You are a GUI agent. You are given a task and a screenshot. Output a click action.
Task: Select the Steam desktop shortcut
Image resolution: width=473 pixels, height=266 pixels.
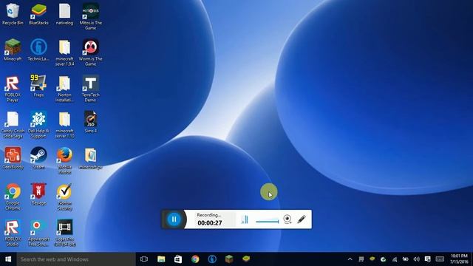[38, 158]
